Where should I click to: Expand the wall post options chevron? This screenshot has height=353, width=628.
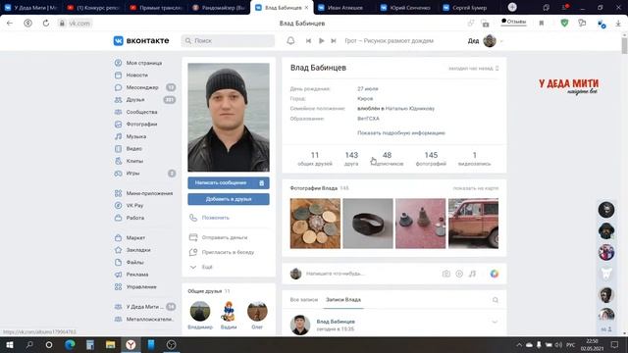pyautogui.click(x=495, y=322)
